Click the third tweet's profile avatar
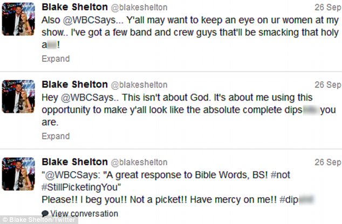Image resolution: width=342 pixels, height=224 pixels. 19,173
